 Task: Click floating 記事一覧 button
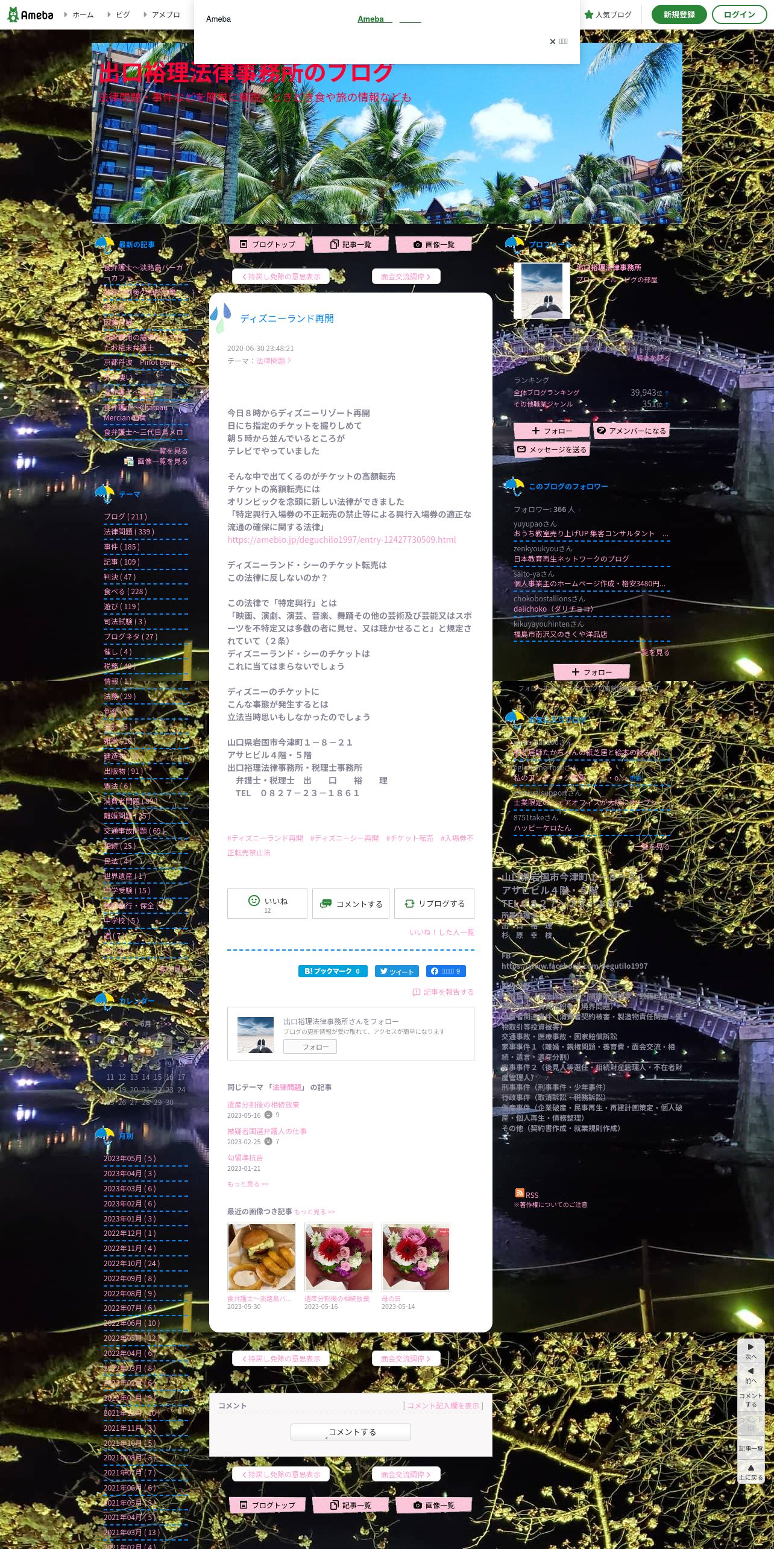[x=750, y=1448]
